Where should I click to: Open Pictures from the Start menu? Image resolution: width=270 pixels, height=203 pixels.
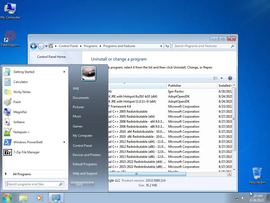tap(78, 107)
